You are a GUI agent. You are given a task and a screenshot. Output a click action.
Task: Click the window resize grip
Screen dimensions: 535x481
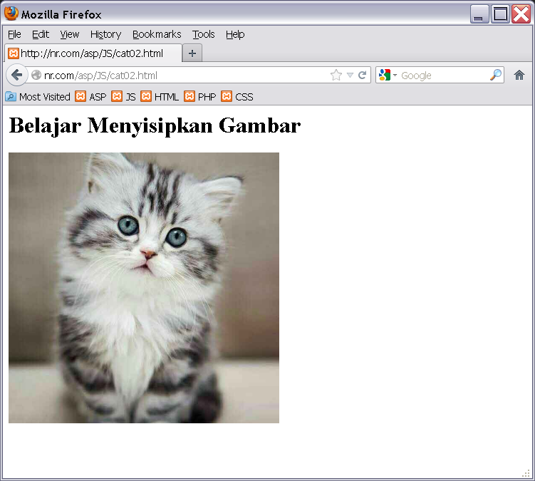526,473
